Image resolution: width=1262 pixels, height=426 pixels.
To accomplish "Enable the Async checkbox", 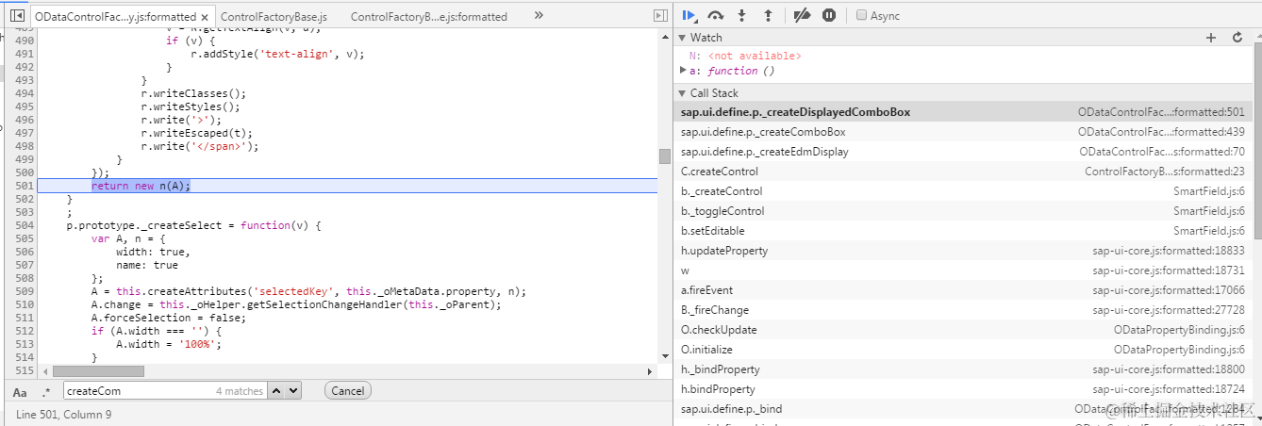I will [x=862, y=16].
